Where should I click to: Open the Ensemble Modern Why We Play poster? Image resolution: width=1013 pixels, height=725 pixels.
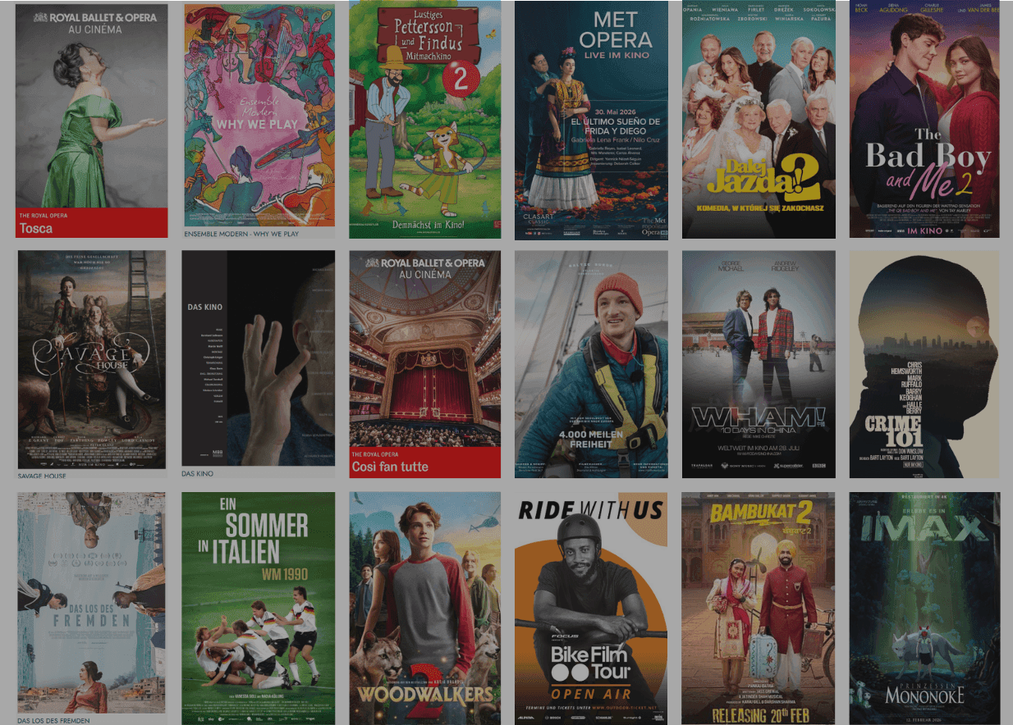[x=259, y=116]
